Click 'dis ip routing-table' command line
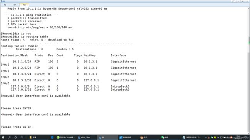Image resolution: width=250 pixels, height=140 pixels. [x=24, y=37]
